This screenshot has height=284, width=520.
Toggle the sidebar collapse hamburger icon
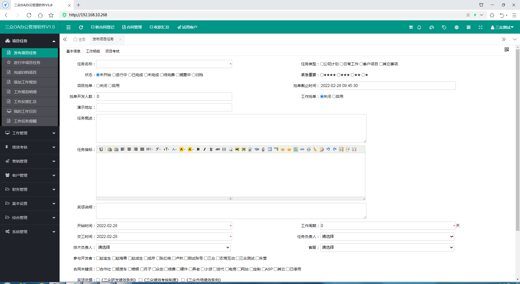click(x=69, y=27)
